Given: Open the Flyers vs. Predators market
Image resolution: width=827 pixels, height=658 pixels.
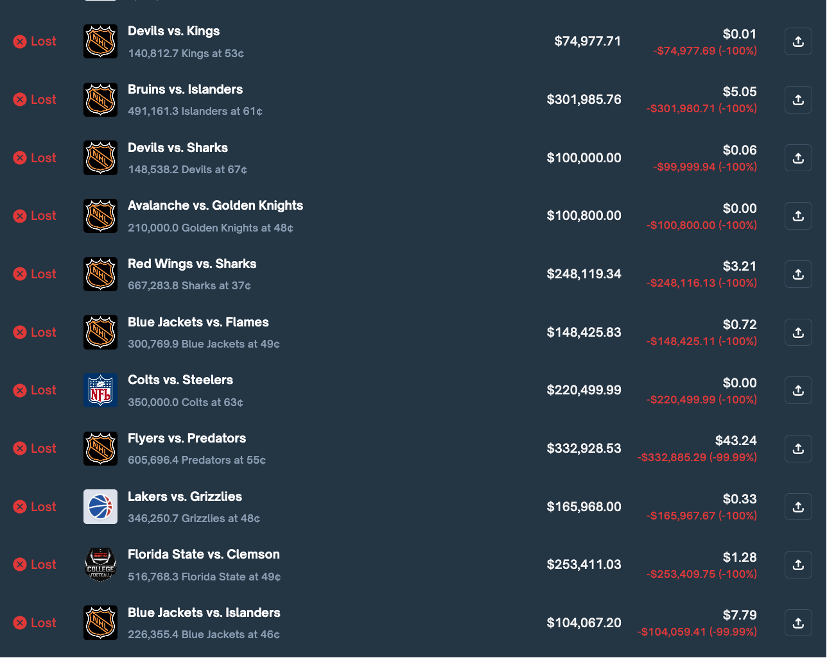Looking at the screenshot, I should pyautogui.click(x=187, y=438).
